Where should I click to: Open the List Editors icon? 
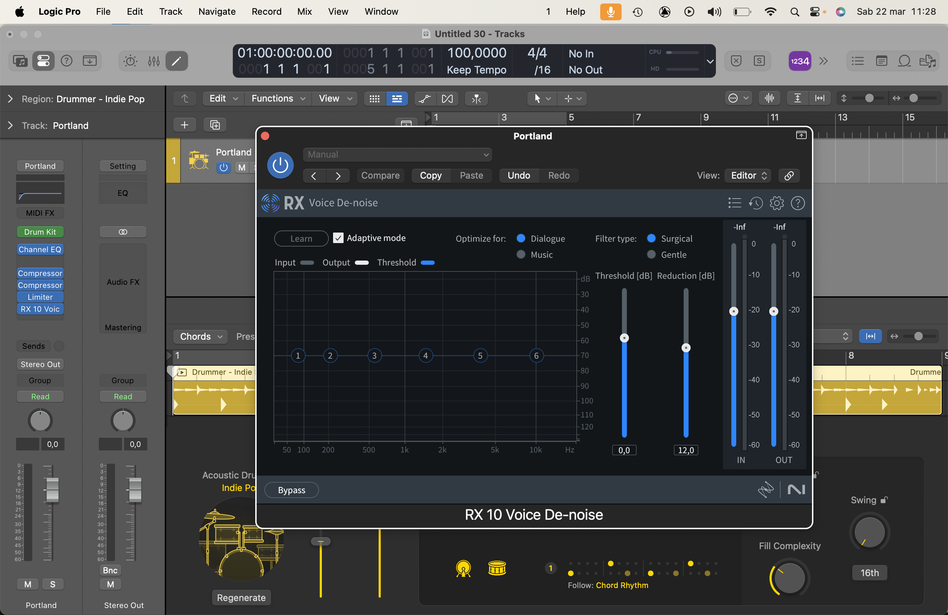point(858,61)
